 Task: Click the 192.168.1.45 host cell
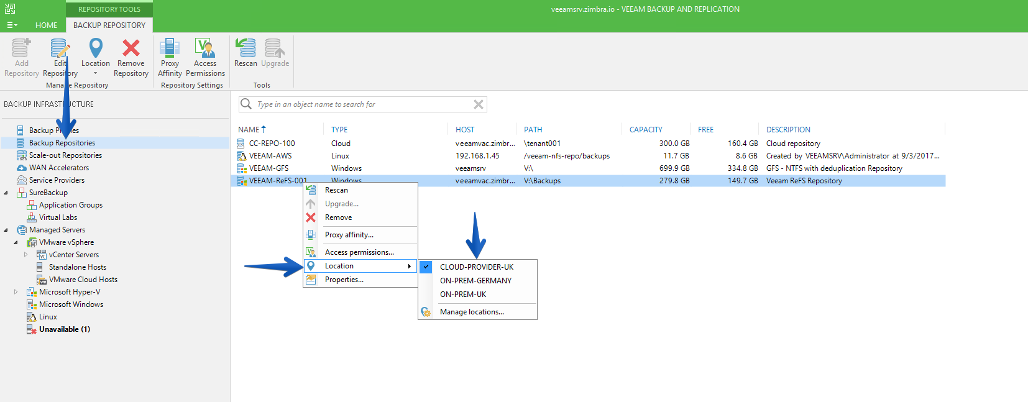click(x=477, y=156)
